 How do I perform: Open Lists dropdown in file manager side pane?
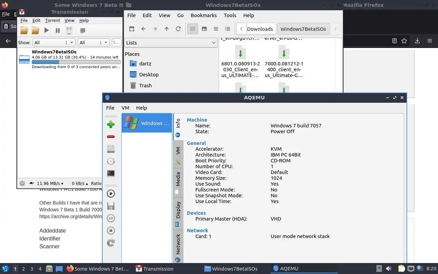pos(171,42)
